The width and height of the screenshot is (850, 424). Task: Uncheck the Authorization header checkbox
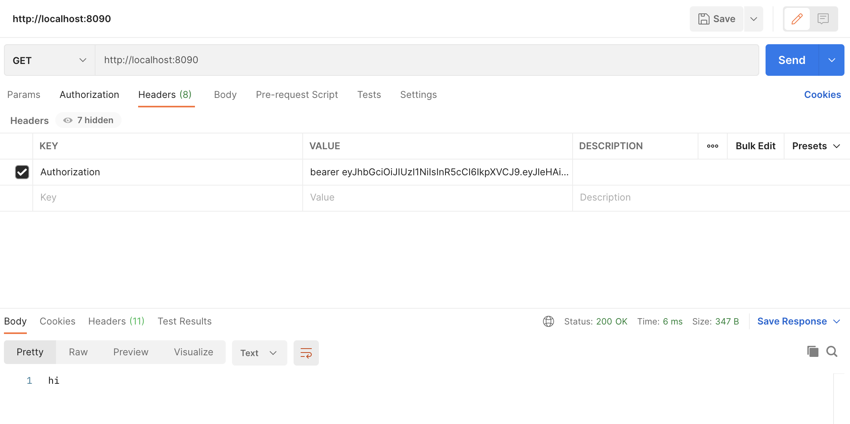tap(22, 172)
